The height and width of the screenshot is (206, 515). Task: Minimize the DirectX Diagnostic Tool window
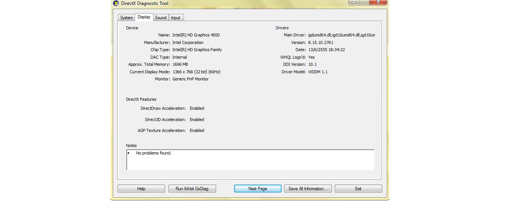[353, 2]
